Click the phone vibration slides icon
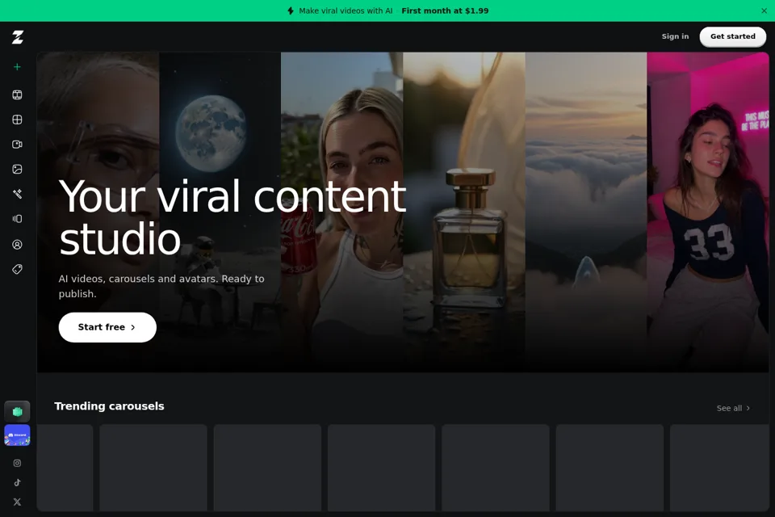Image resolution: width=775 pixels, height=517 pixels. pos(17,219)
